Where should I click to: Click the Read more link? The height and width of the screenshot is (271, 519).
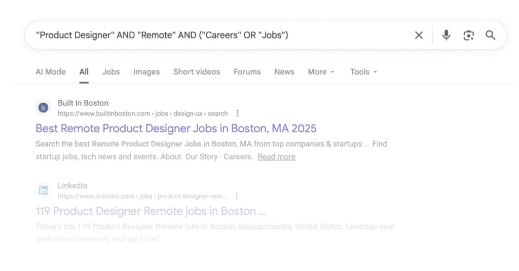pyautogui.click(x=276, y=157)
